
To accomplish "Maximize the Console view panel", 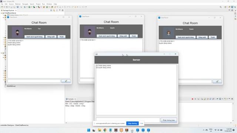I will pos(232,99).
